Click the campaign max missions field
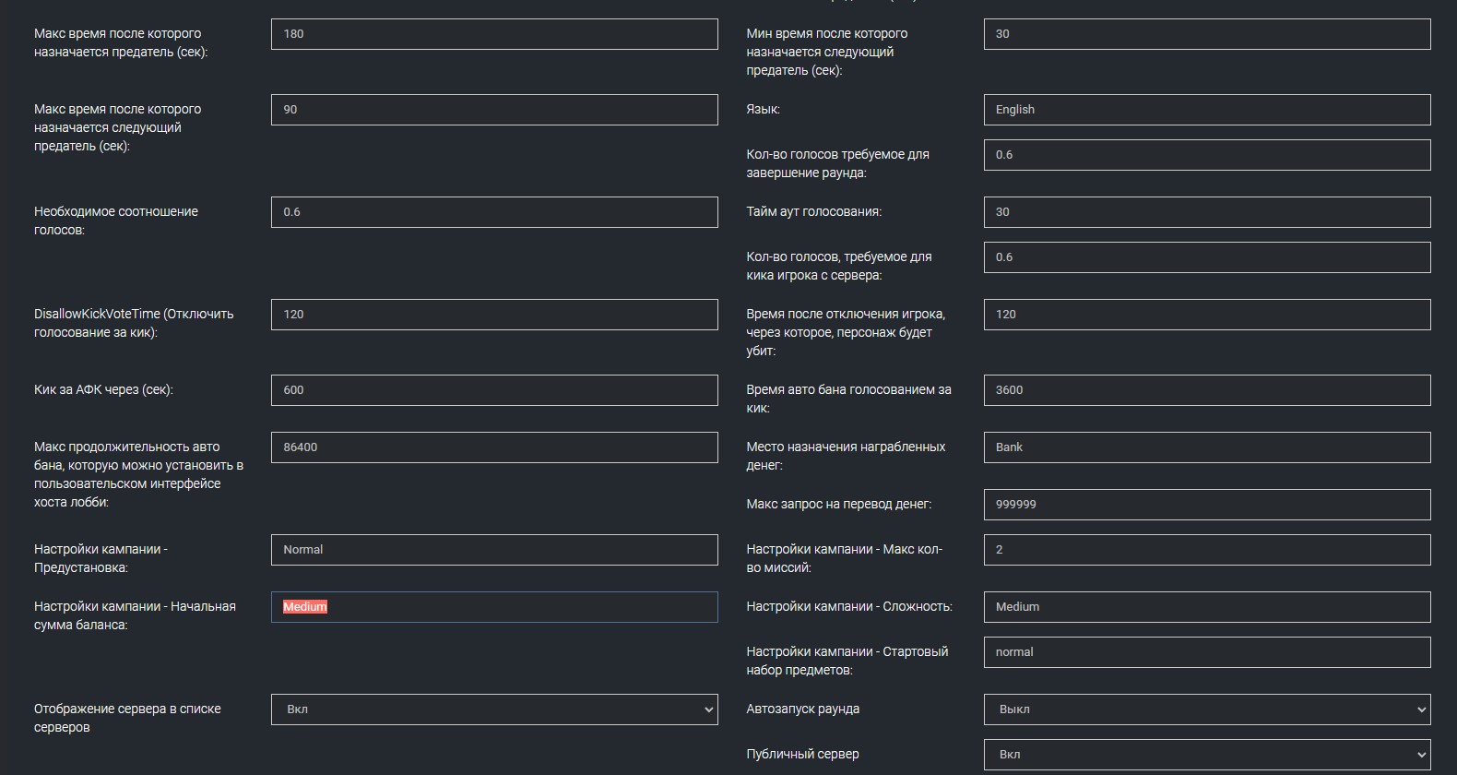This screenshot has width=1457, height=775. (x=1206, y=550)
